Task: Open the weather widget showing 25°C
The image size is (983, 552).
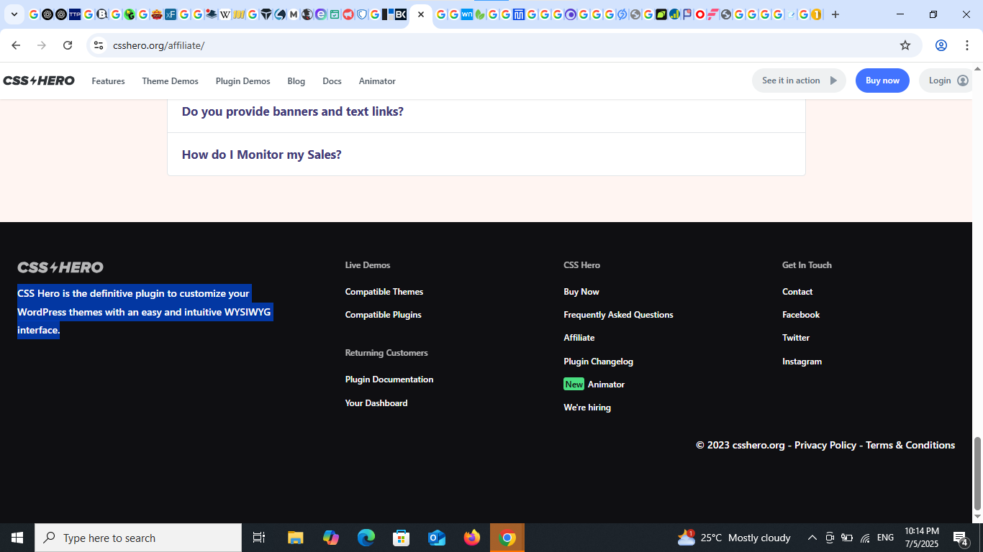Action: tap(734, 538)
